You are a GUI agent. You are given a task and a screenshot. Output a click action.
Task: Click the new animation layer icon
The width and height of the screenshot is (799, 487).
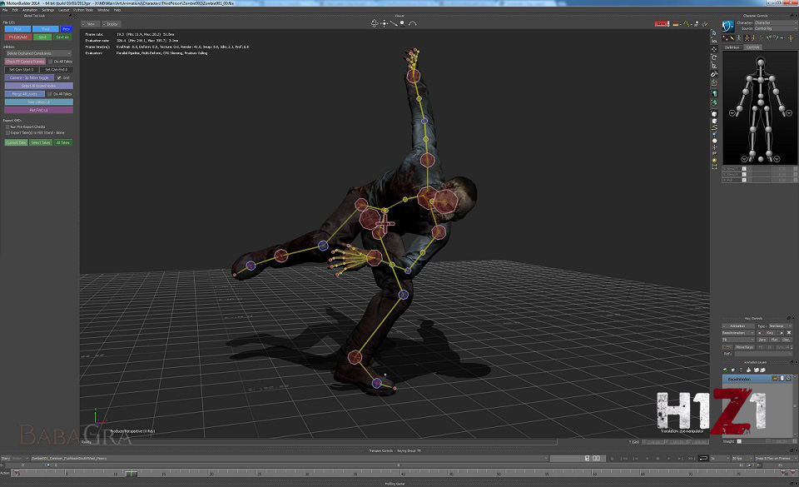click(x=725, y=370)
